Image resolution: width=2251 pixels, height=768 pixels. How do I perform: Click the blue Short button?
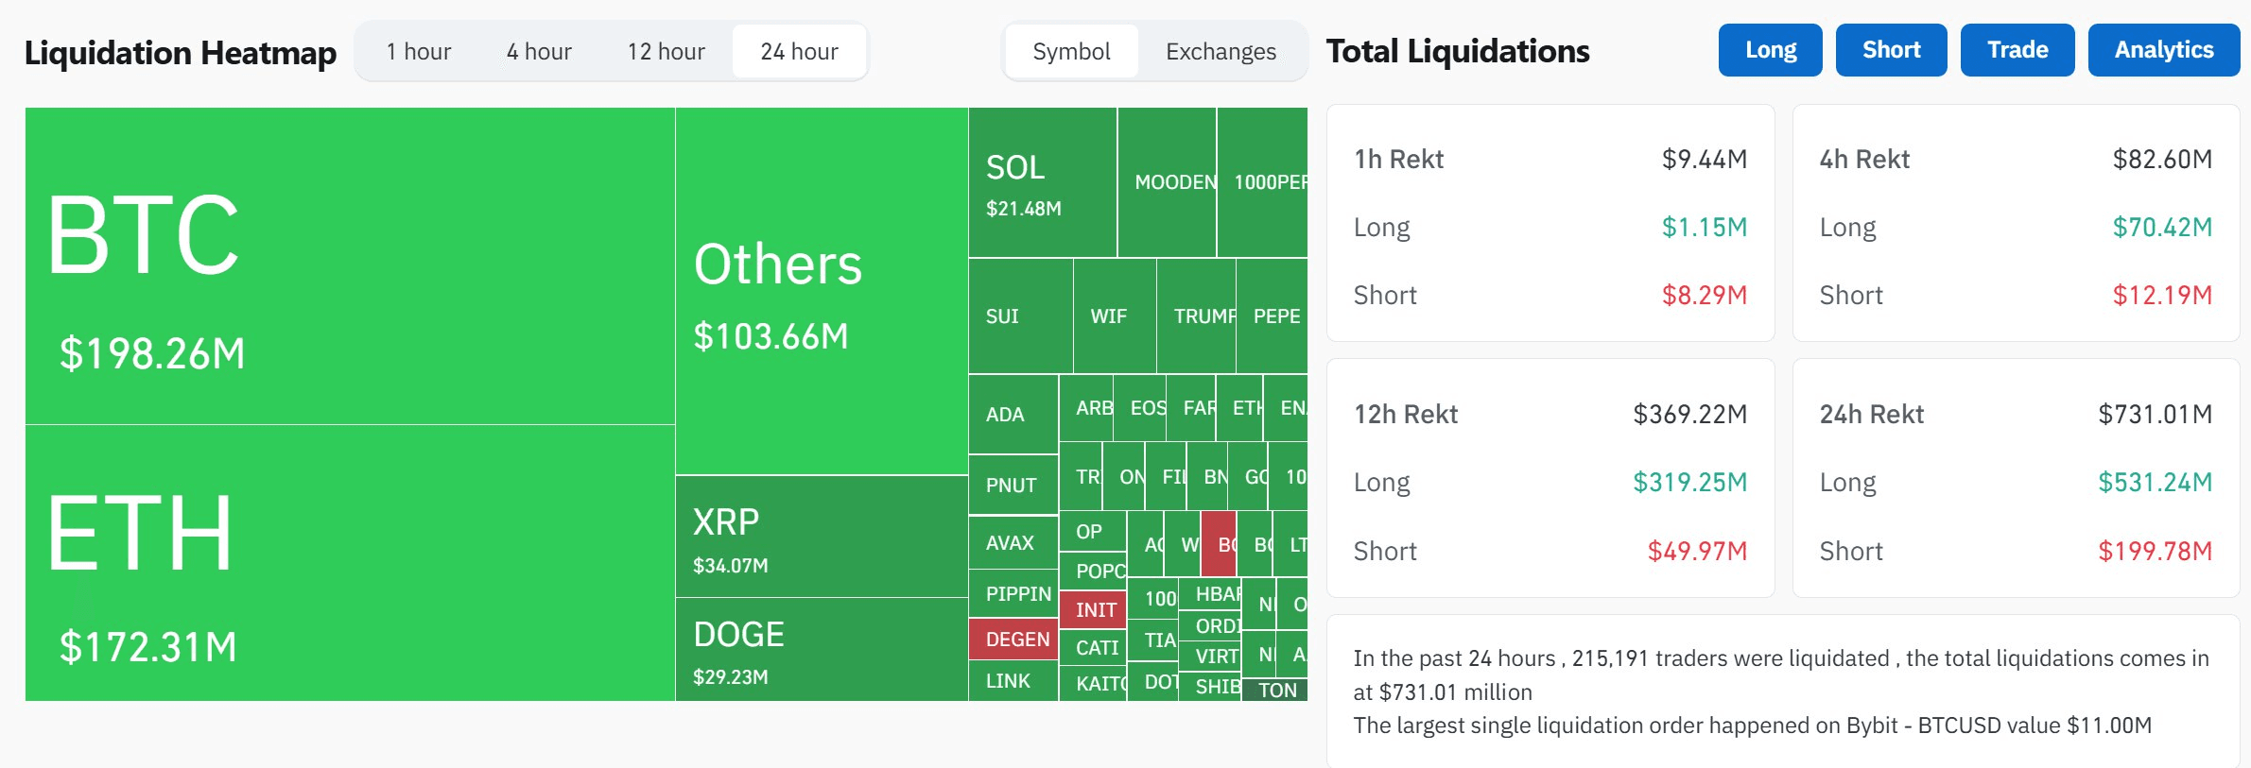pos(1891,50)
